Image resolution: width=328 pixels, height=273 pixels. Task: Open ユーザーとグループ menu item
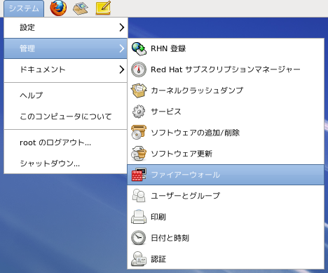(x=226, y=196)
